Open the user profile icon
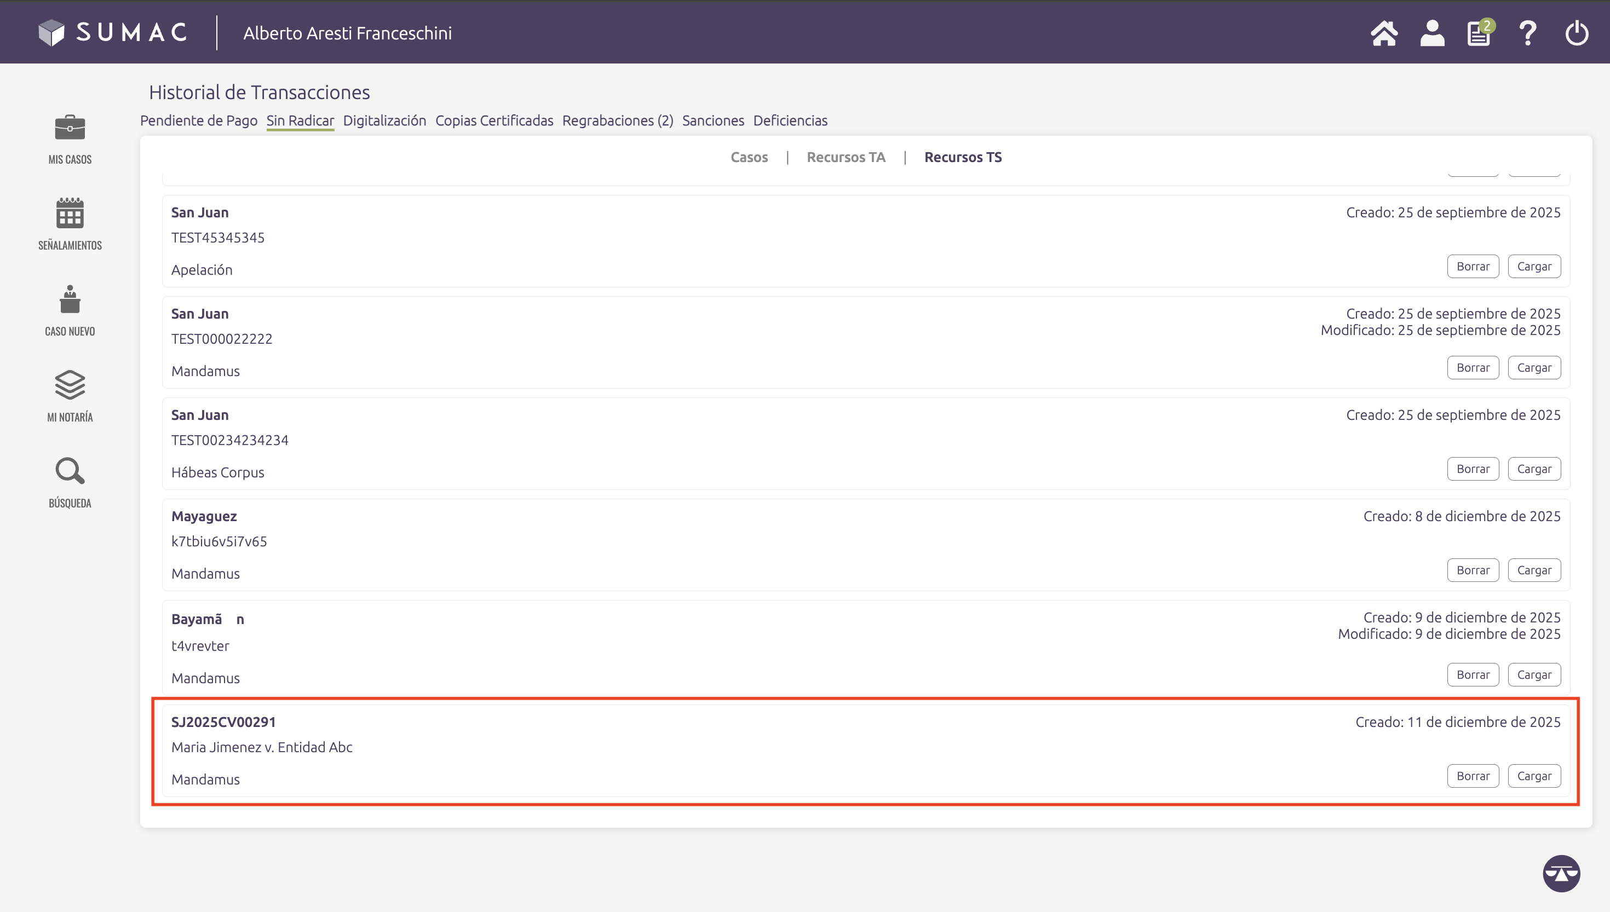Image resolution: width=1610 pixels, height=912 pixels. pyautogui.click(x=1432, y=33)
